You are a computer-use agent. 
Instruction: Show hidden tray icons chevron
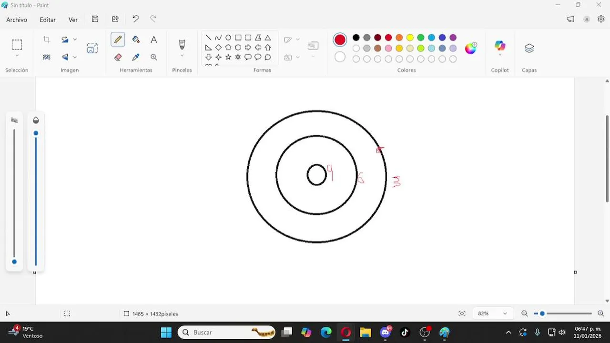[x=508, y=332]
